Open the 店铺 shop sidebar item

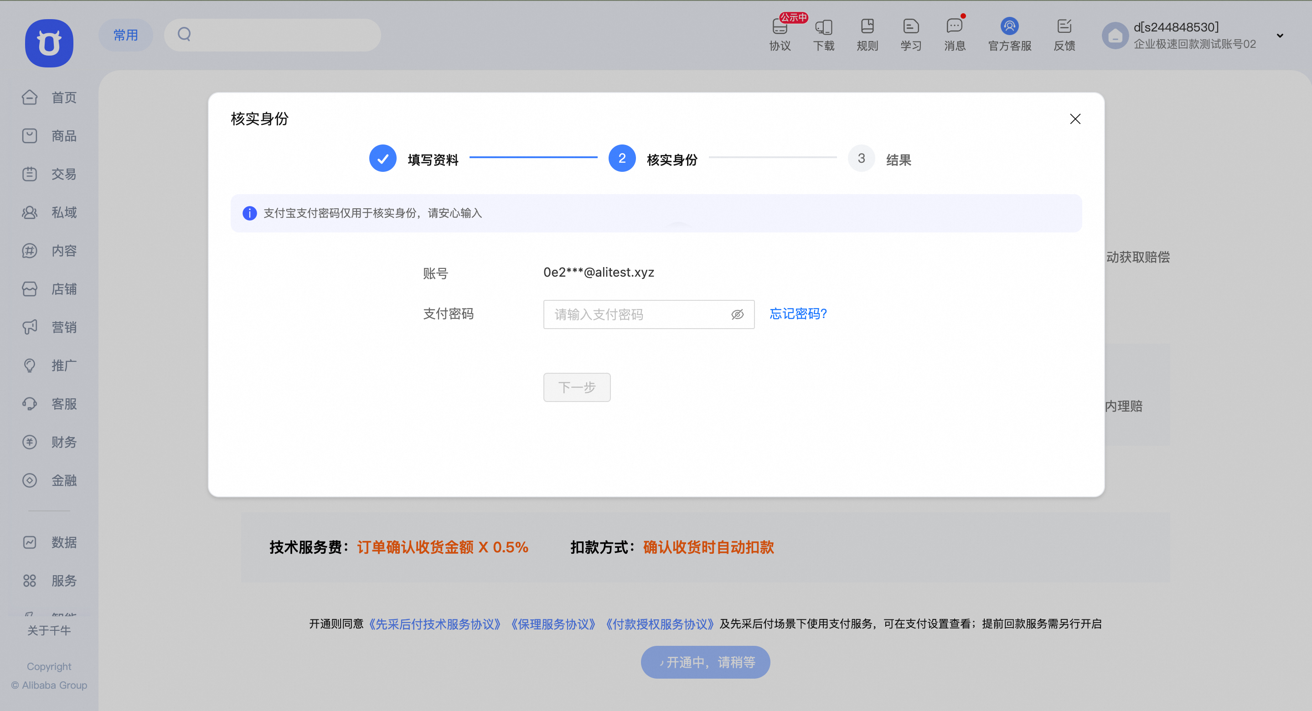(x=49, y=289)
